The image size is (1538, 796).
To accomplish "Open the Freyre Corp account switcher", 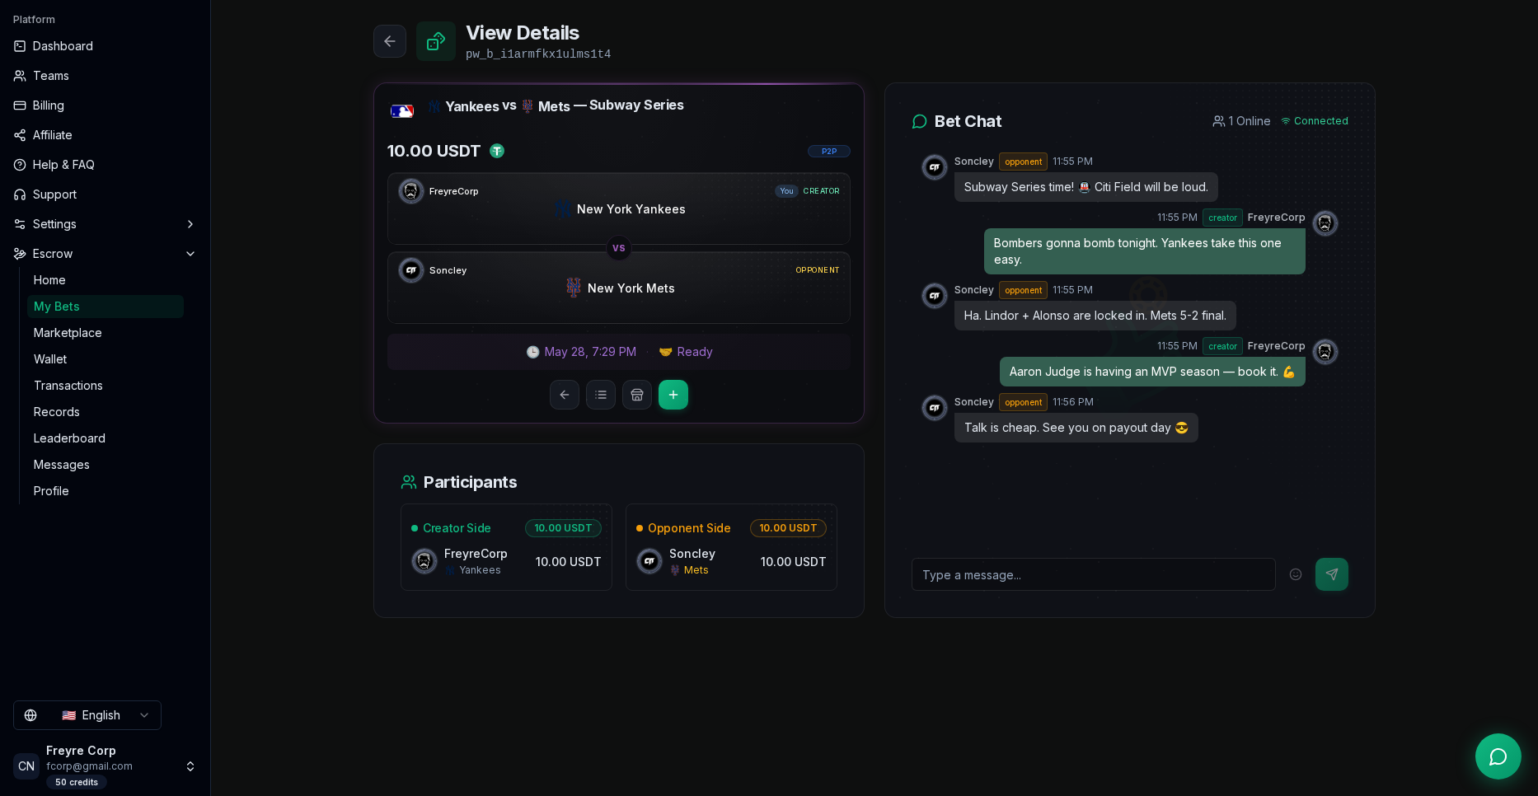I will click(x=106, y=766).
